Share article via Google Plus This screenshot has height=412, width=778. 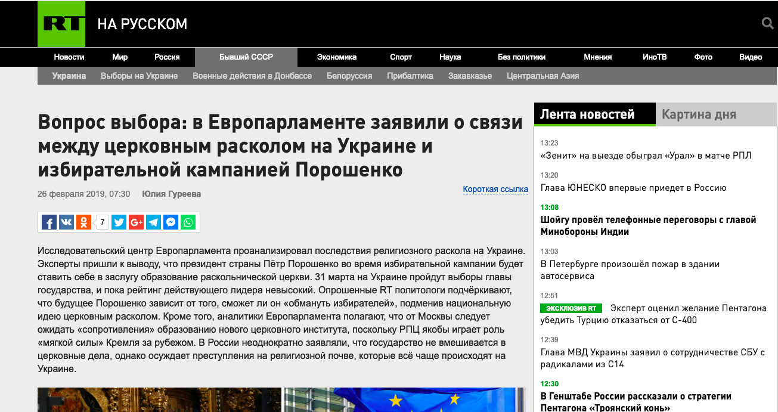[x=136, y=222]
